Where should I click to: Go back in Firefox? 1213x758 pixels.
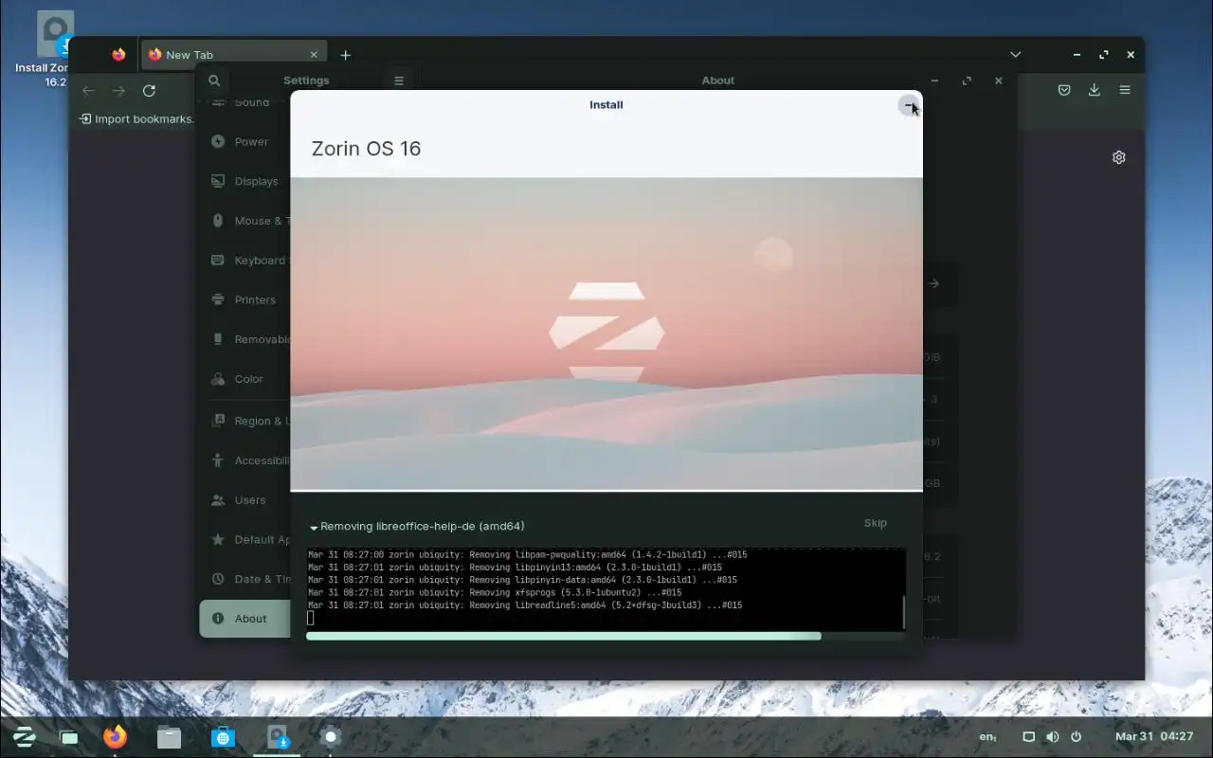[88, 91]
